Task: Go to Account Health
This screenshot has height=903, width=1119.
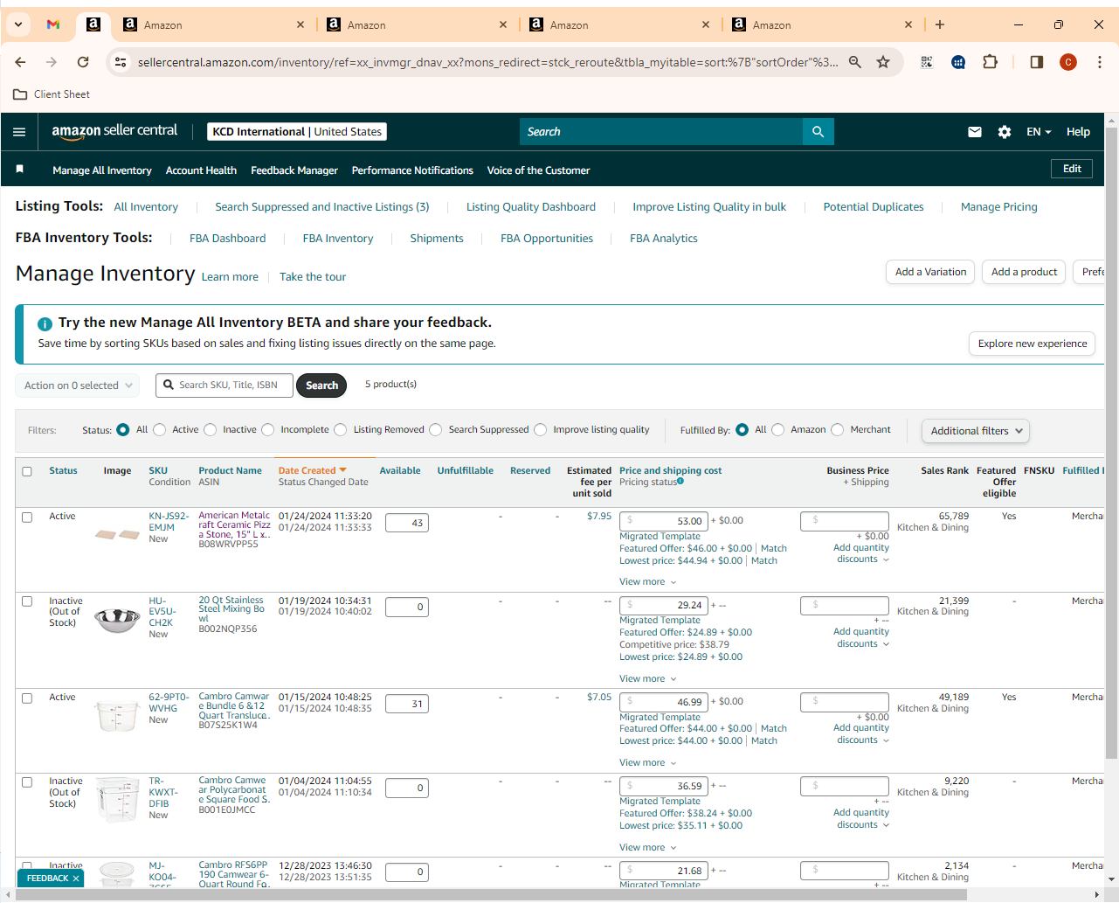Action: 201,170
